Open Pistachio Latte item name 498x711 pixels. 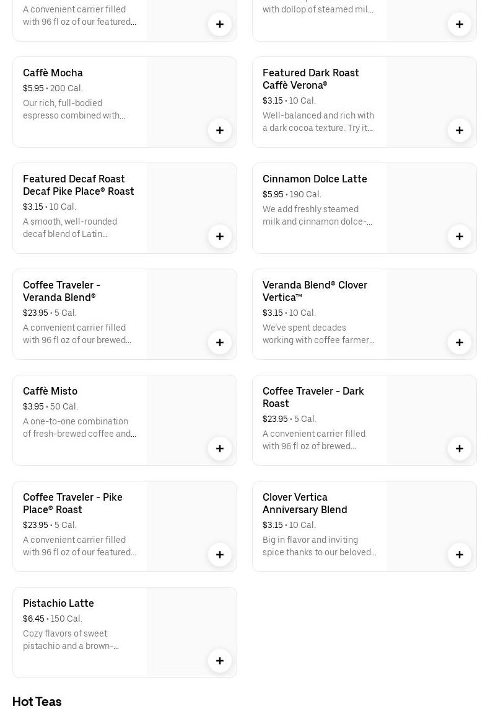(x=59, y=603)
